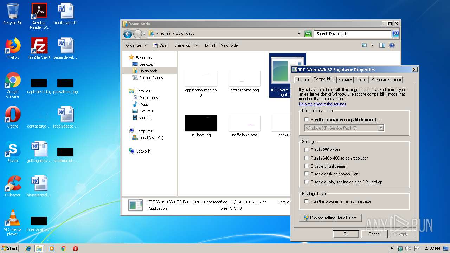Viewport: 450px width, 253px height.
Task: Expand the Organize menu dropdown
Action: 136,45
